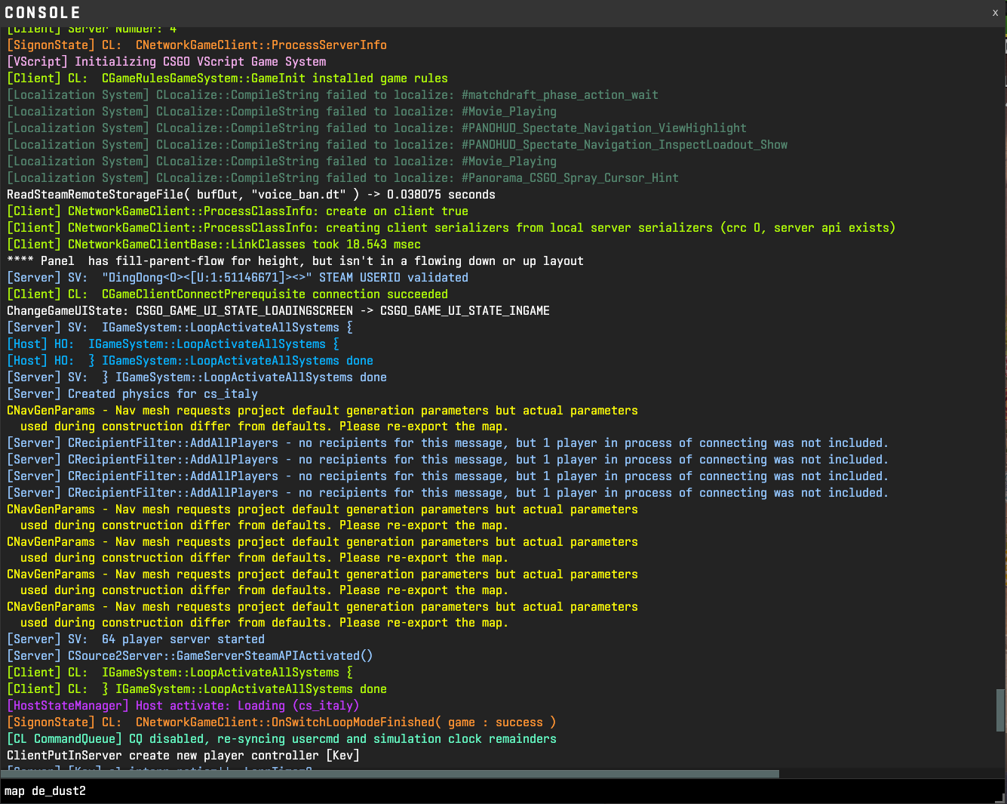Select the 'Created physics for cs_italy' line
The width and height of the screenshot is (1007, 804).
coord(132,394)
